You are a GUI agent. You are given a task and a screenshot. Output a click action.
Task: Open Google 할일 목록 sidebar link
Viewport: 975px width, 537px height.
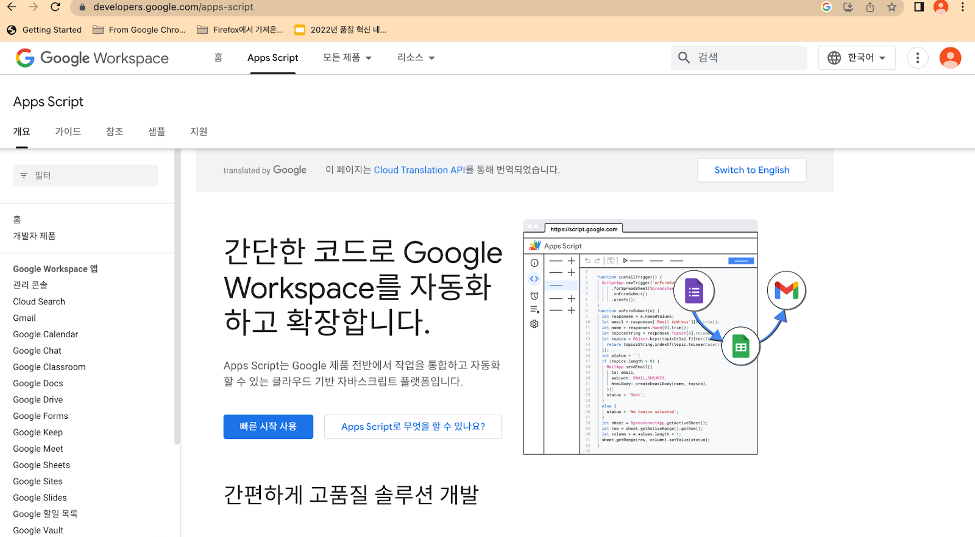click(x=45, y=514)
